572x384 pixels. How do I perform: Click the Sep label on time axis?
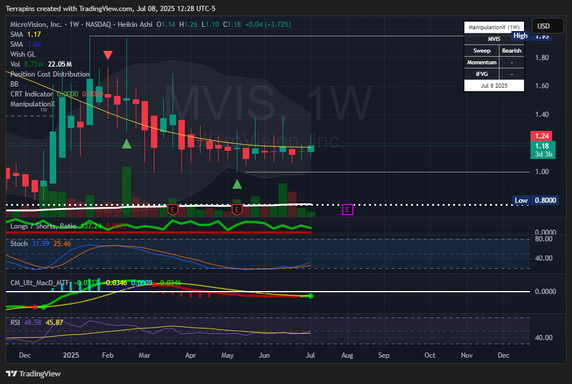[384, 355]
